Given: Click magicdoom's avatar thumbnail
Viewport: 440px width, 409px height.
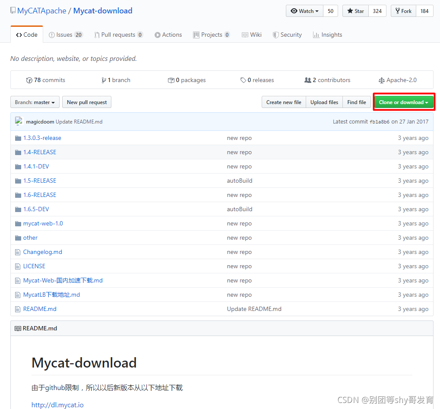Looking at the screenshot, I should 19,121.
